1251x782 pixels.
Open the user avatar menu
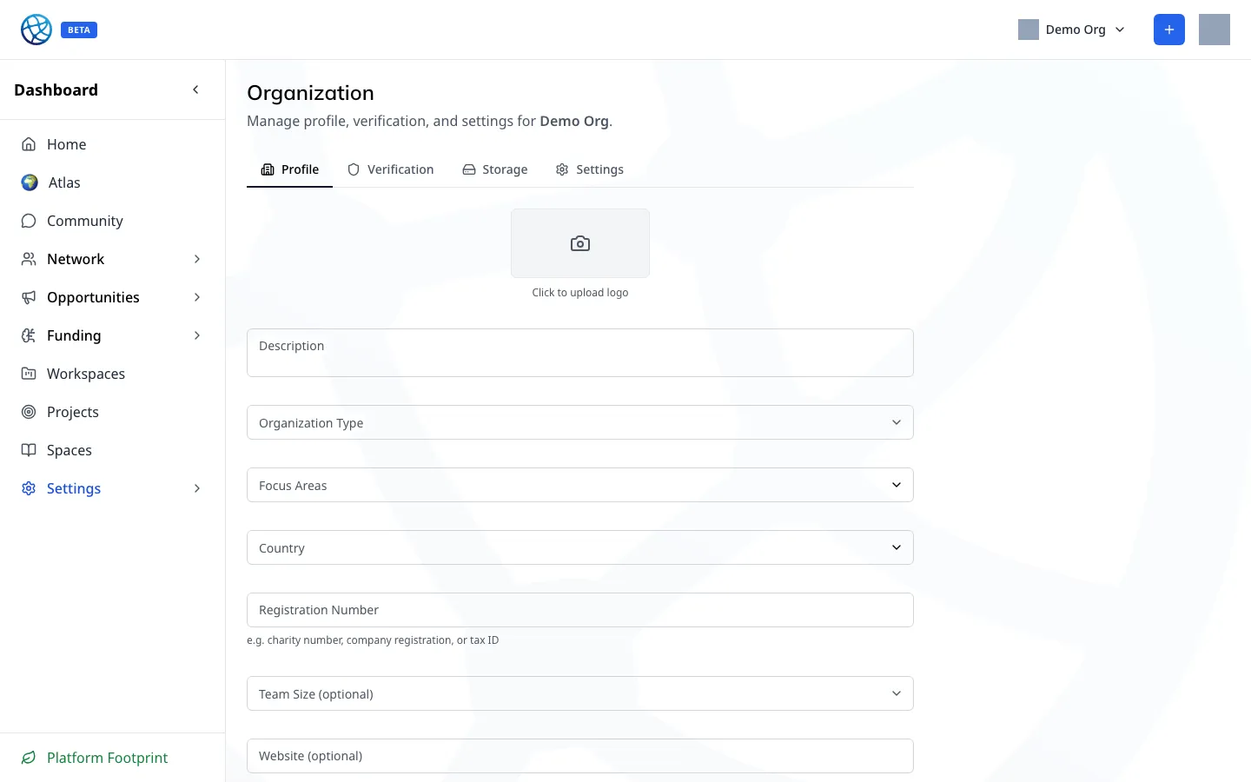(x=1215, y=30)
